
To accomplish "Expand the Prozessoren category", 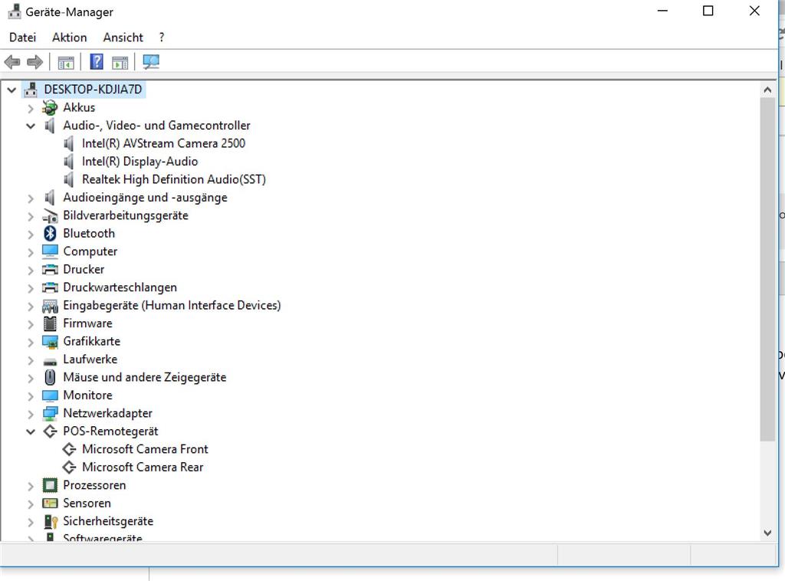I will tap(31, 486).
